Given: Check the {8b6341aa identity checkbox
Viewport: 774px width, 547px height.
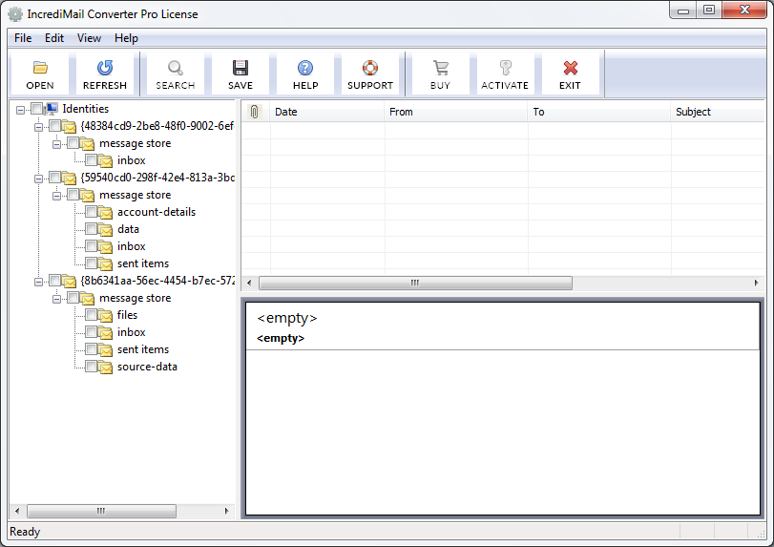Looking at the screenshot, I should [54, 280].
